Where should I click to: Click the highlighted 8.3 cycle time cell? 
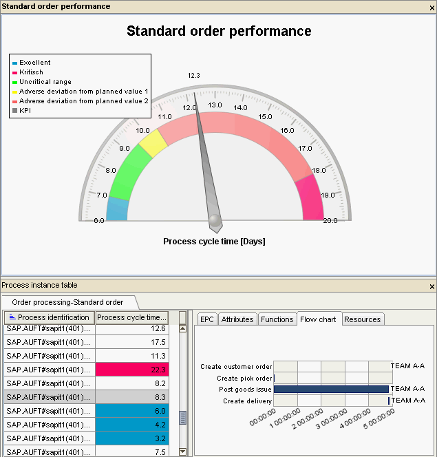click(132, 397)
